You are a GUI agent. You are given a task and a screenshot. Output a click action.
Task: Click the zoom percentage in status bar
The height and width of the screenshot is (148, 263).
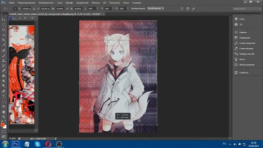pos(12,139)
